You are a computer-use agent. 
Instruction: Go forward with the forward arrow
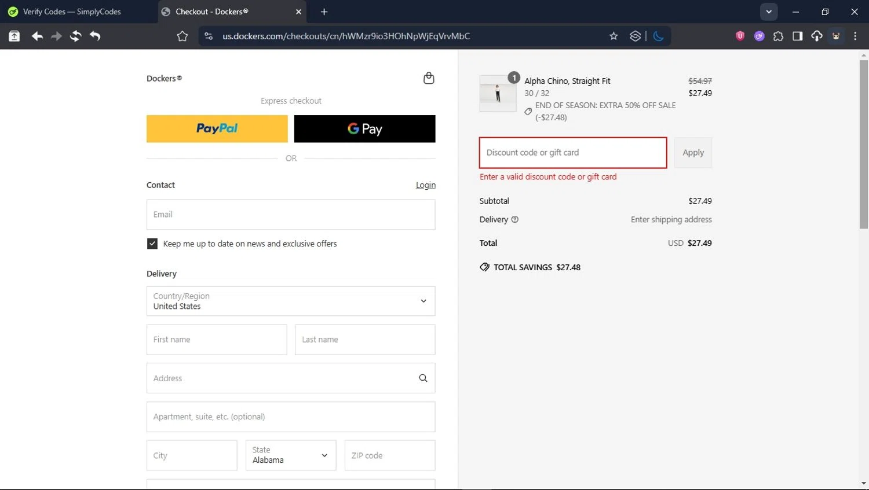click(x=56, y=36)
